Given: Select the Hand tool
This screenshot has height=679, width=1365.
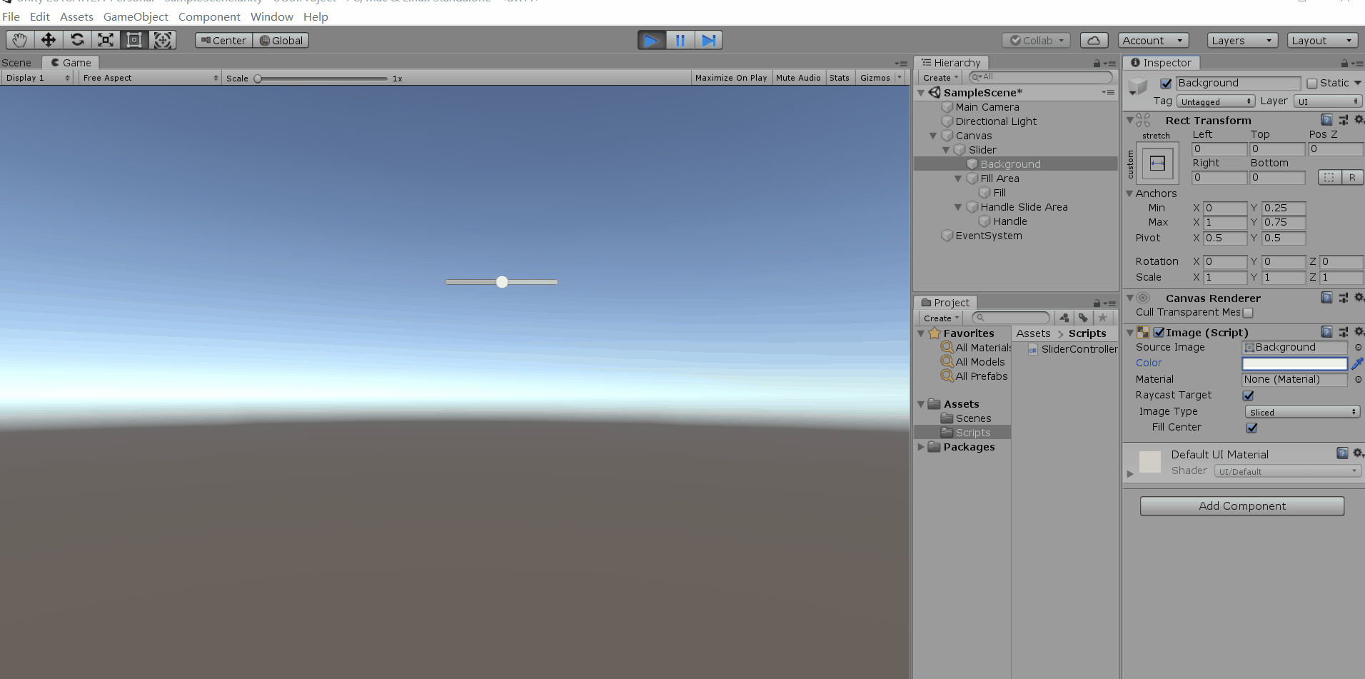Looking at the screenshot, I should click(x=20, y=40).
